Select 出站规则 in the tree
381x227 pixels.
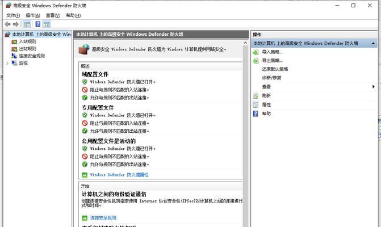tap(28, 49)
